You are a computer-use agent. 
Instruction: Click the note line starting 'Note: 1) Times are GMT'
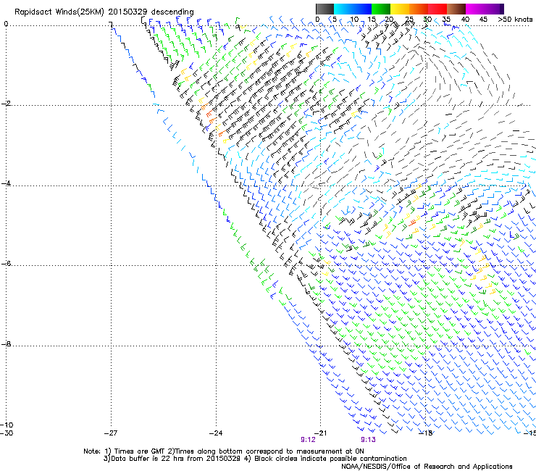[224, 451]
